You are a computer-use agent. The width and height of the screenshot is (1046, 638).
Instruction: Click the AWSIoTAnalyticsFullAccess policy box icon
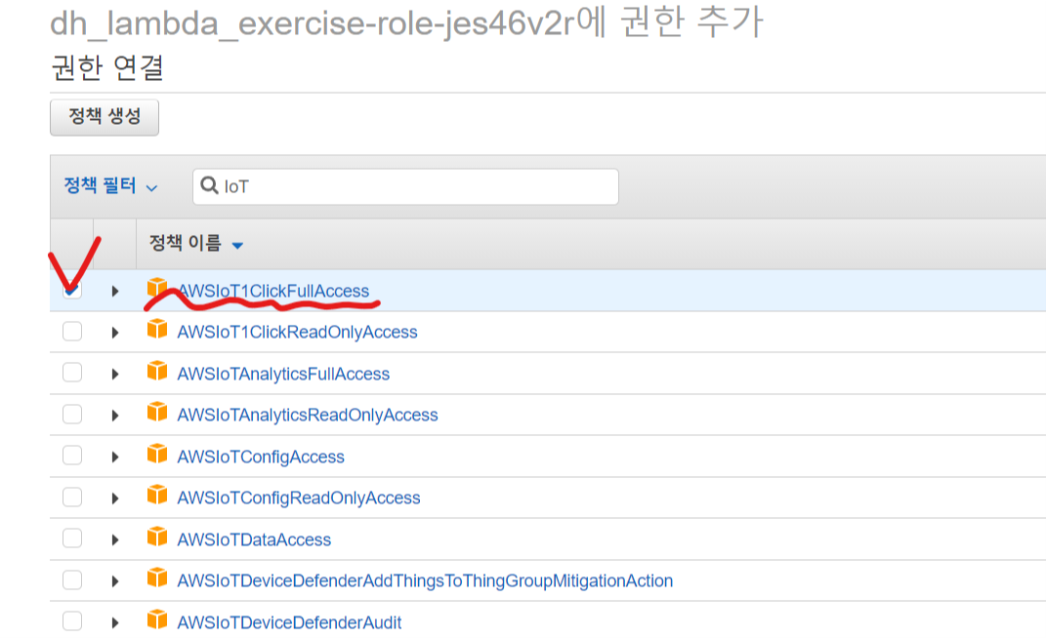click(157, 371)
